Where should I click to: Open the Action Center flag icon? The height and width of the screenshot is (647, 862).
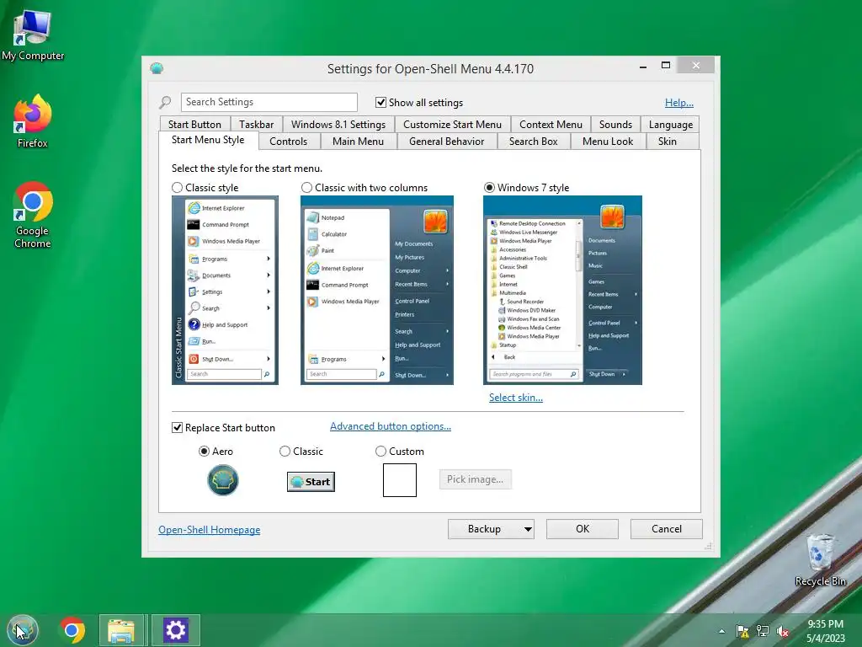(x=742, y=631)
